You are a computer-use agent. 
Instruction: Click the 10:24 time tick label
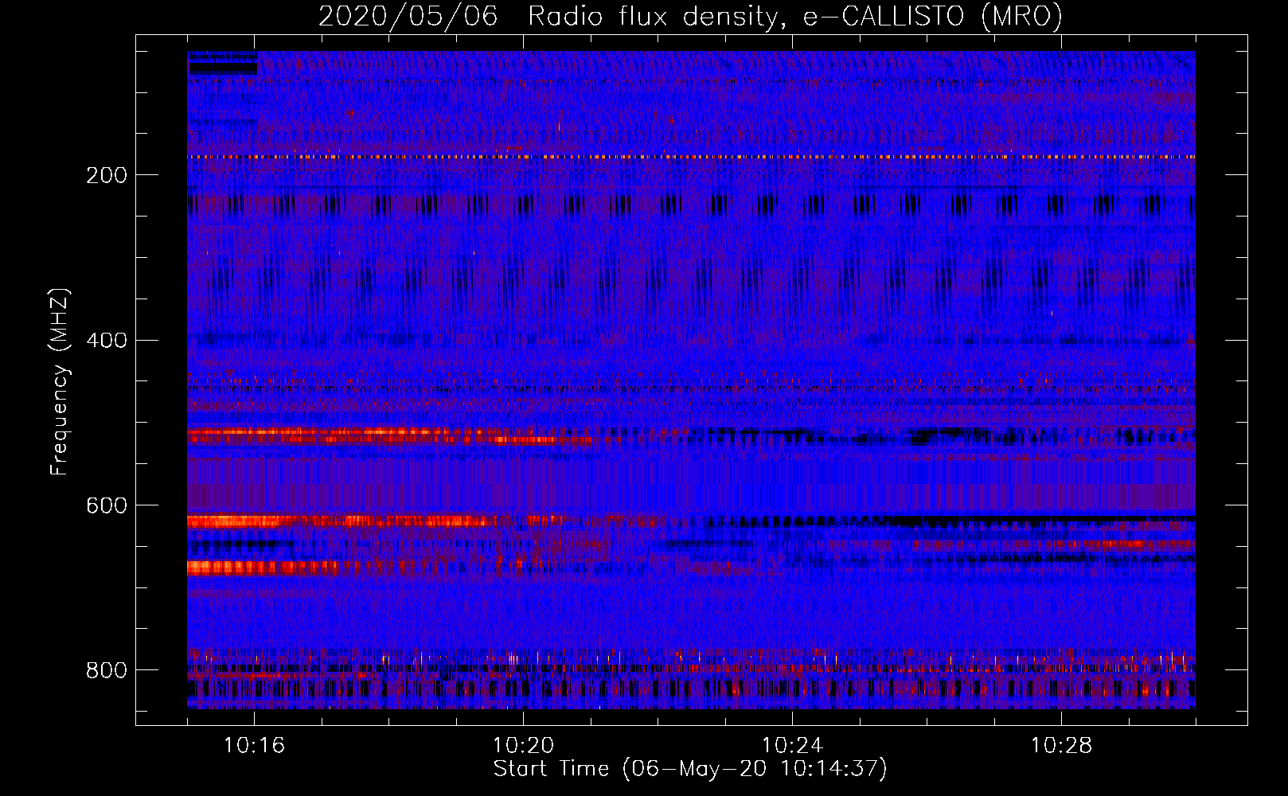pyautogui.click(x=792, y=746)
